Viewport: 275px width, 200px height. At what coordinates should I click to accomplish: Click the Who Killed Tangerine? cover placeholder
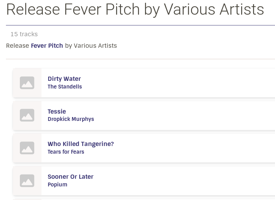pos(27,148)
